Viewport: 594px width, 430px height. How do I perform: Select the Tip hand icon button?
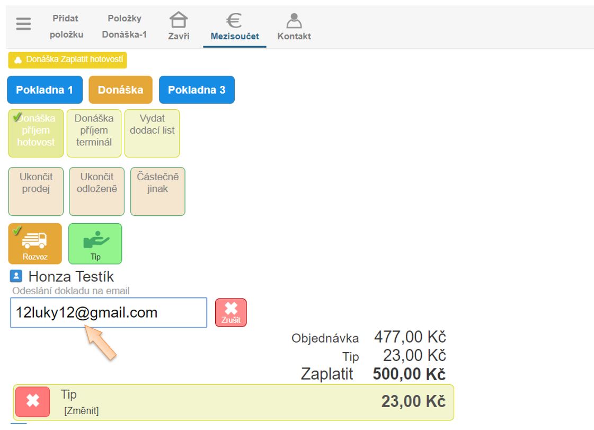[95, 243]
